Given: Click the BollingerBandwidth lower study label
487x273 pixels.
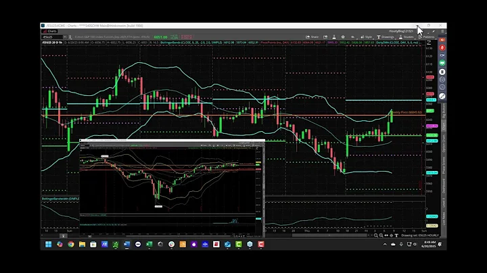Looking at the screenshot, I should [x=61, y=199].
